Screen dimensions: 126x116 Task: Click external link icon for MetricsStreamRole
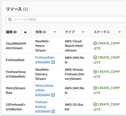click(53, 95)
